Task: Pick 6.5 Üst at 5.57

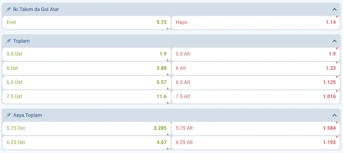Action: coord(86,83)
